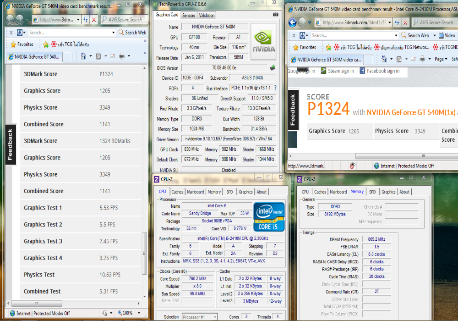Image resolution: width=458 pixels, height=321 pixels.
Task: Click the home icon in right browser toolbar
Action: pos(384,59)
